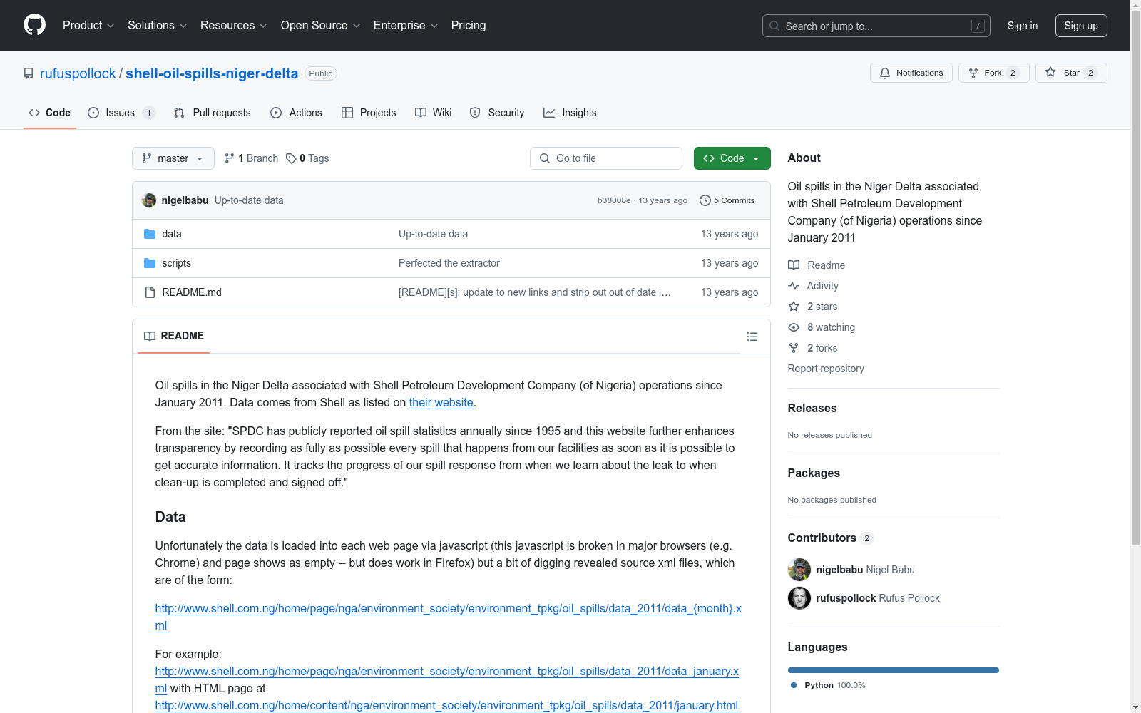Screen dimensions: 1141x713
Task: Click nigelbabu's avatar in the commit header
Action: coord(149,200)
